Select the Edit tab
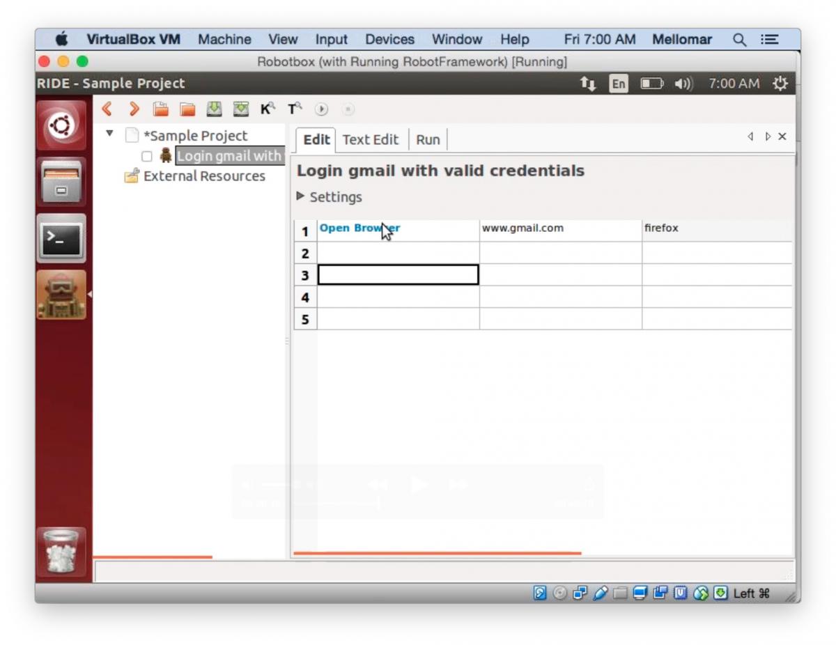This screenshot has height=645, width=836. (x=316, y=139)
